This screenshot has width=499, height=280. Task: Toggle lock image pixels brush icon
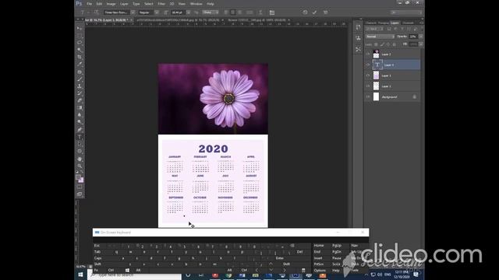tap(382, 44)
